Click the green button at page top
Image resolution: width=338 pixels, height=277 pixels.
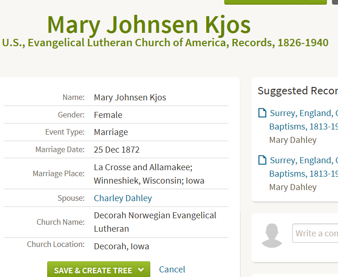[276, 2]
